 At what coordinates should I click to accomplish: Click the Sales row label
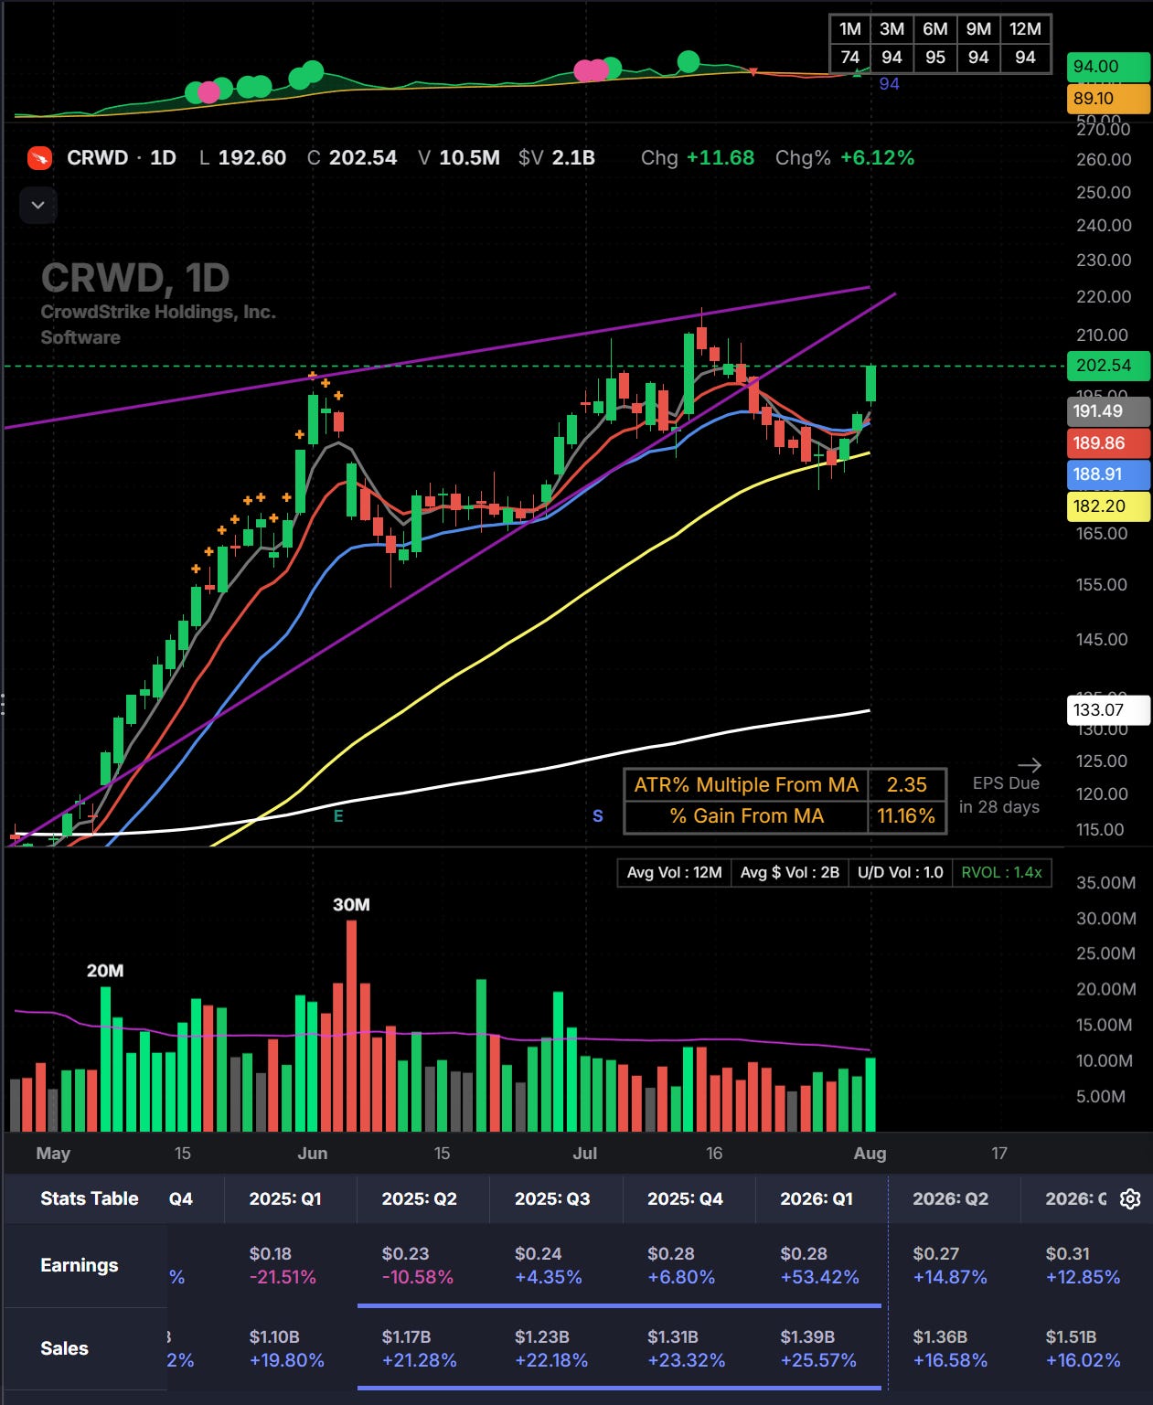click(64, 1348)
